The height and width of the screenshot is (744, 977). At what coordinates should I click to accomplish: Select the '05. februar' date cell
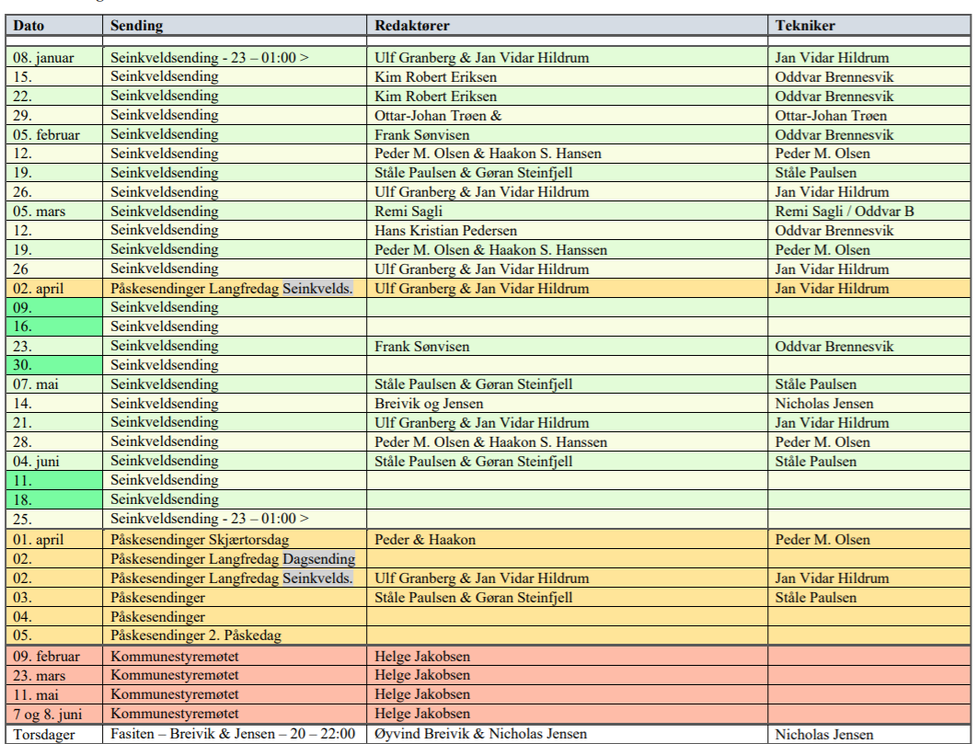tap(54, 134)
